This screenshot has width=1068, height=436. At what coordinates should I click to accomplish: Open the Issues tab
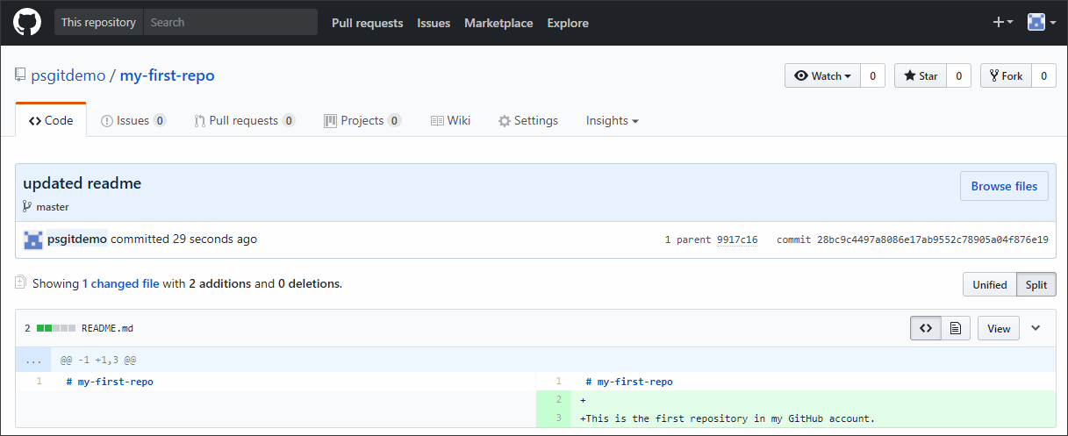[133, 120]
